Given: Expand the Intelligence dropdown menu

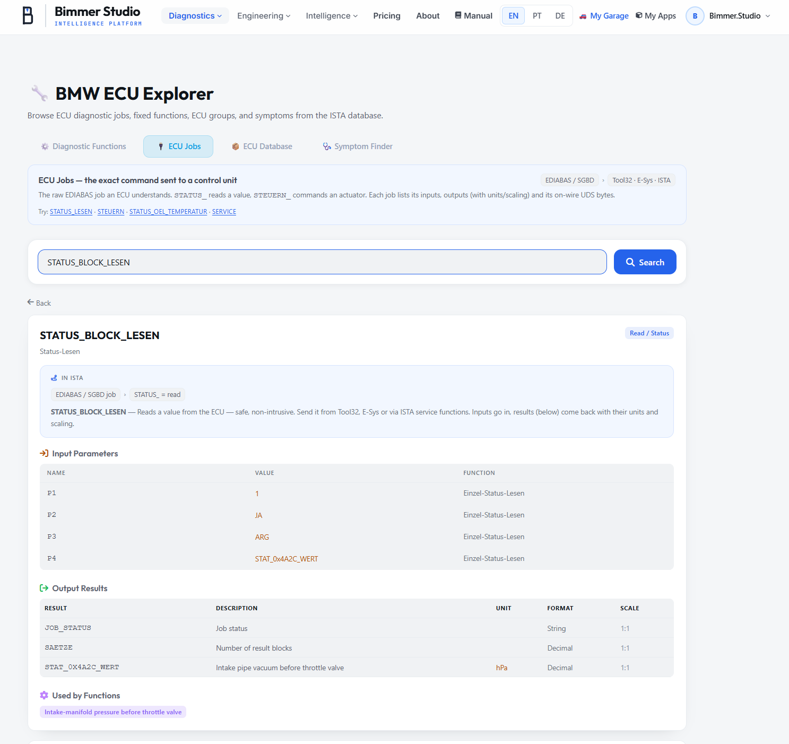Looking at the screenshot, I should tap(332, 16).
